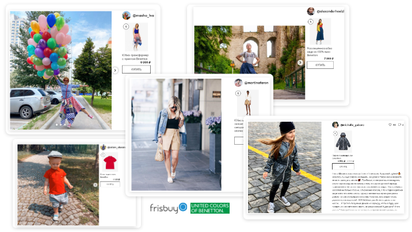This screenshot has height=232, width=412.
Task: Select the 7 999 ₽ price
Action: pyautogui.click(x=329, y=59)
